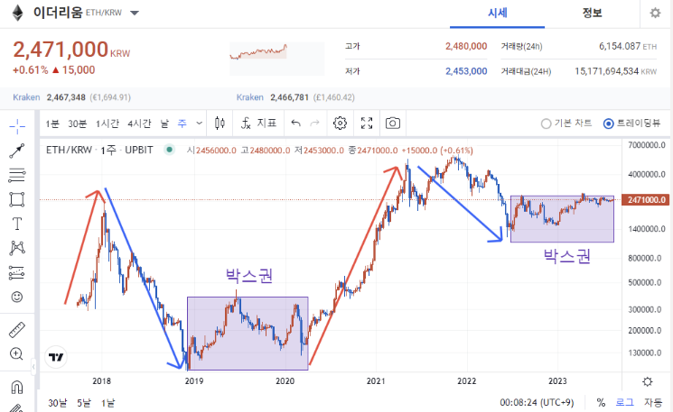Collapse the drawing toolbar side arrow
This screenshot has height=412, width=673.
tap(33, 367)
